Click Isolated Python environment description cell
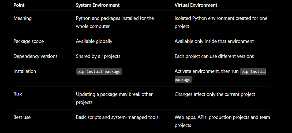 [x=221, y=22]
